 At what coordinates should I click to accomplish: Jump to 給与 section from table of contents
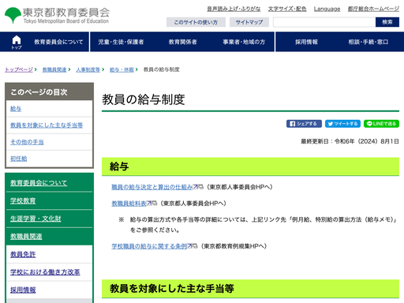click(x=16, y=109)
